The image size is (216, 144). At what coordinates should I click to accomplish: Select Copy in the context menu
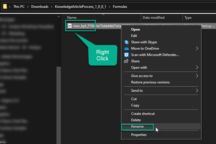pyautogui.click(x=135, y=105)
